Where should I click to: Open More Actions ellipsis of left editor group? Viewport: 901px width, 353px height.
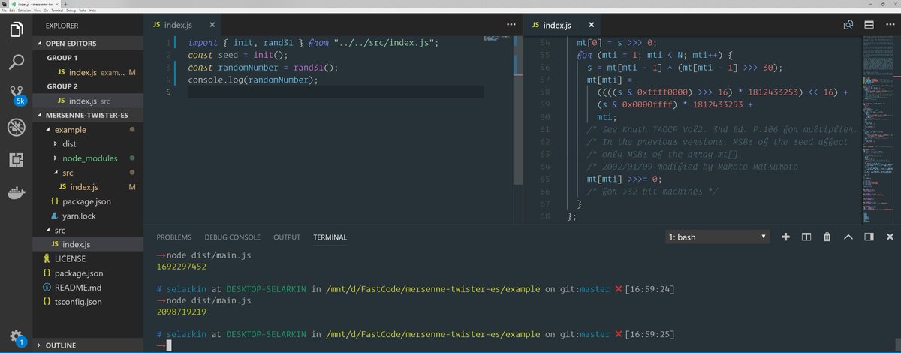[511, 25]
